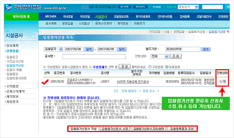Open 계약정보 in left sidebar
Screen dimensions: 234x138
pos(12,96)
